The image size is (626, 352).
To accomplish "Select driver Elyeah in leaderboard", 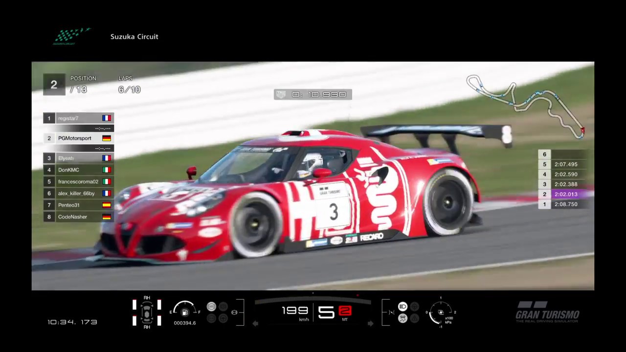I will click(x=78, y=158).
